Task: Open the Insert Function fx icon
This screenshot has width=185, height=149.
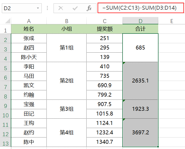Action: coord(89,8)
